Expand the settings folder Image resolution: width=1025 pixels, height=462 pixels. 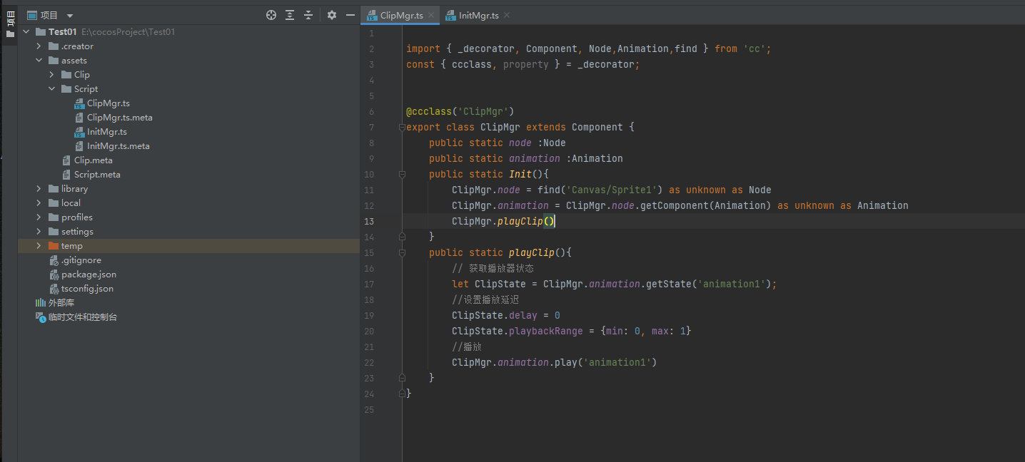[39, 232]
